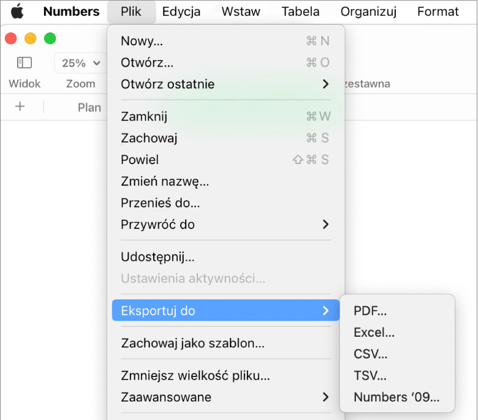Open the Tabela menu
Viewport: 478px width, 420px height.
point(300,12)
